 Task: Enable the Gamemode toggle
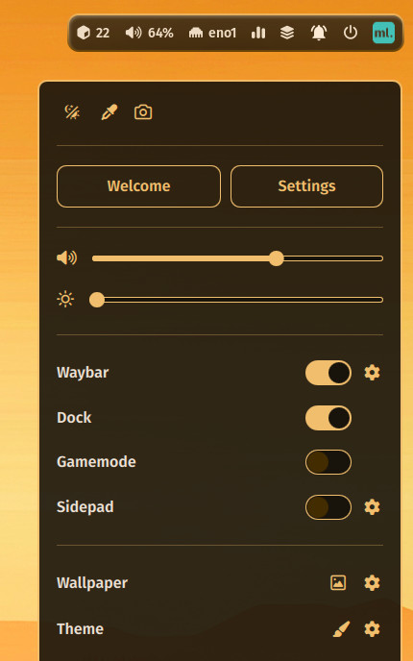pos(328,462)
